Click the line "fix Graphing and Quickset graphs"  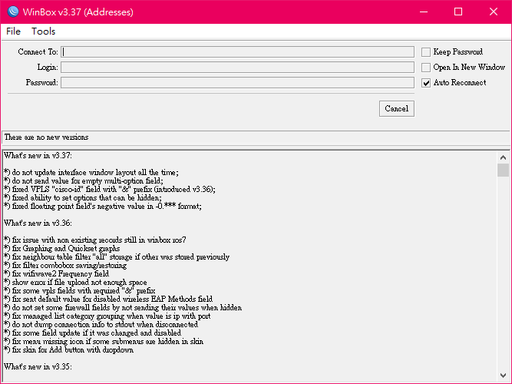[x=62, y=248]
